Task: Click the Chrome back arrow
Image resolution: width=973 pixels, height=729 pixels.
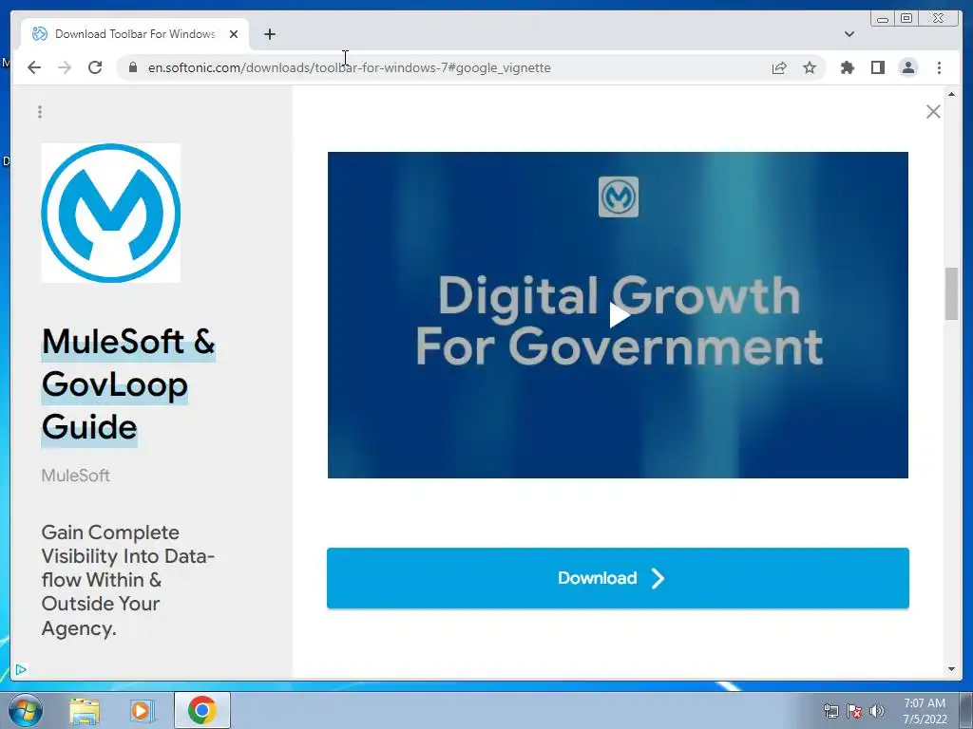Action: coord(34,67)
